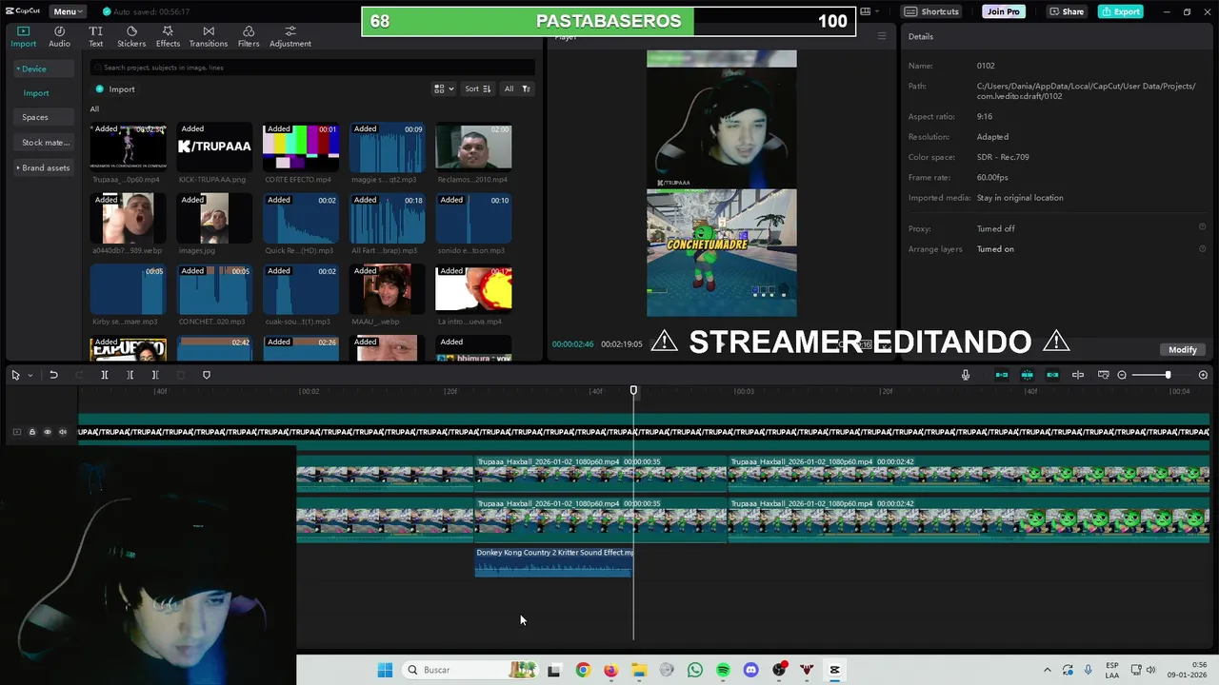This screenshot has width=1219, height=685.
Task: Click the timeline cover/caption screen icon
Action: click(1103, 375)
